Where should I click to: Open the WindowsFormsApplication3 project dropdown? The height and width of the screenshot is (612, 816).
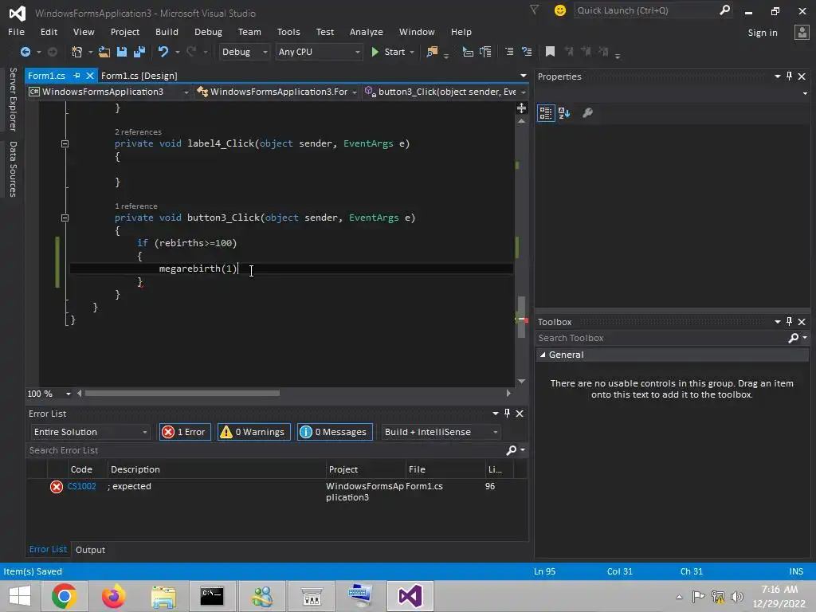pyautogui.click(x=108, y=92)
